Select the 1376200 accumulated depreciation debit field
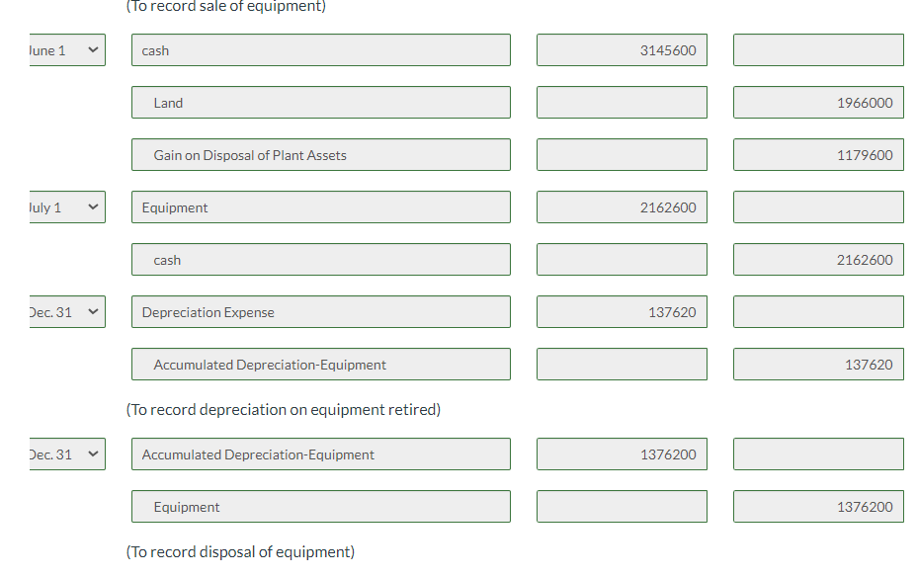This screenshot has width=917, height=577. pyautogui.click(x=621, y=453)
